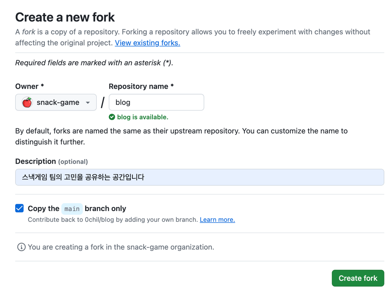Click the Repository name field containing blog
389x291 pixels.
coord(156,102)
